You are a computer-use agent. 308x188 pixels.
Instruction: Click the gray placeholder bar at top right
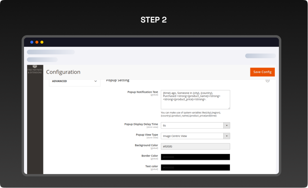point(260,56)
